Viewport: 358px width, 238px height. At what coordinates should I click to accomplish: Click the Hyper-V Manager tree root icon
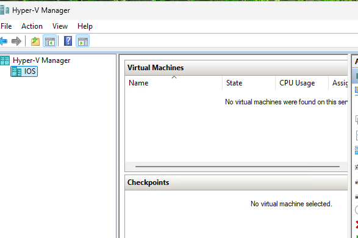5,60
